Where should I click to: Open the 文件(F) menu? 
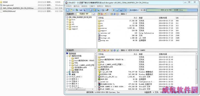pos(69,6)
